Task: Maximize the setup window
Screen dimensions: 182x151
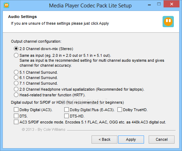Action: (159, 4)
